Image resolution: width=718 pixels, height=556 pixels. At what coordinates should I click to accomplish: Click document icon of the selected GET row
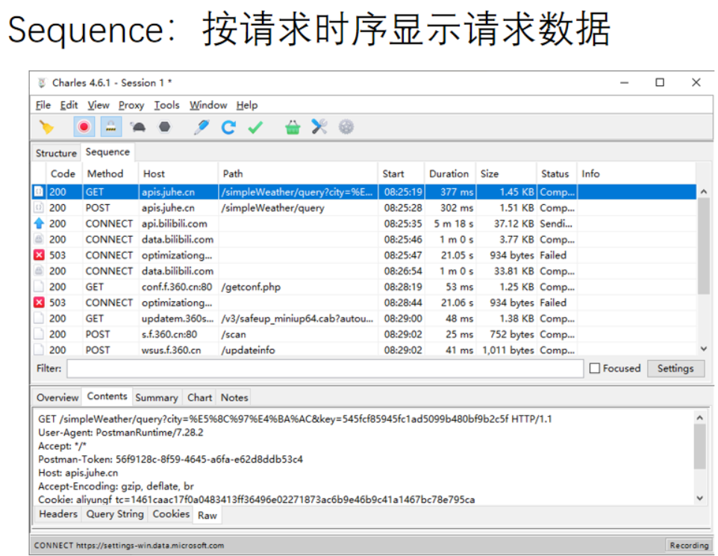coord(40,191)
